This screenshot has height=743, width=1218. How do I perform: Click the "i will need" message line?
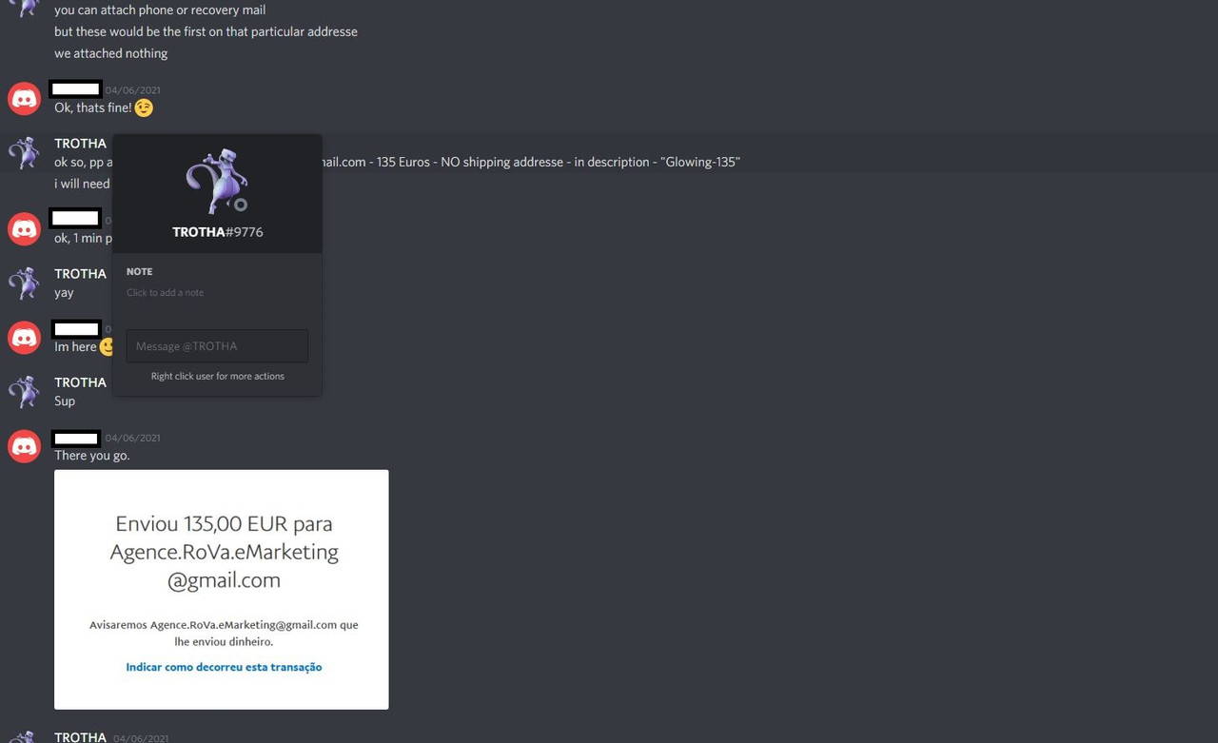[83, 184]
